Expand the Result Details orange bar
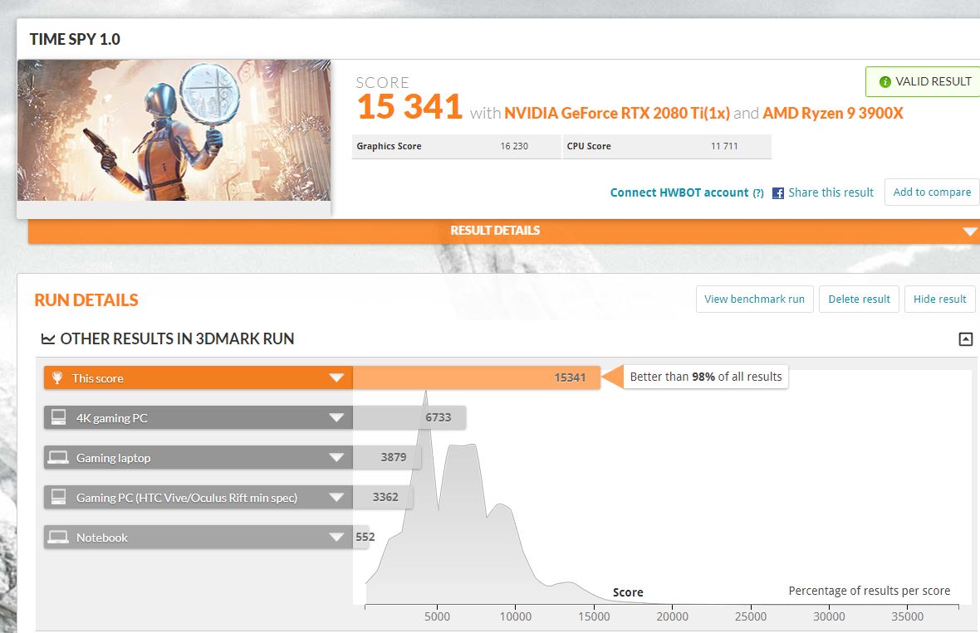Viewport: 980px width, 633px height. [969, 231]
